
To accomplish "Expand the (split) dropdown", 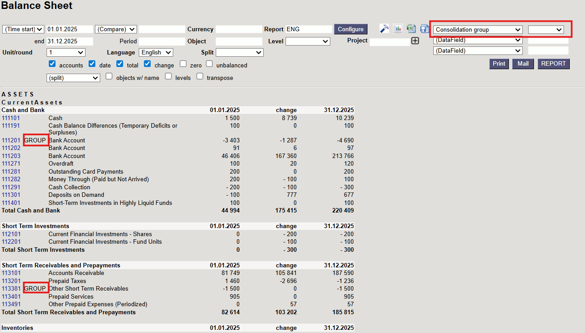I will [73, 78].
